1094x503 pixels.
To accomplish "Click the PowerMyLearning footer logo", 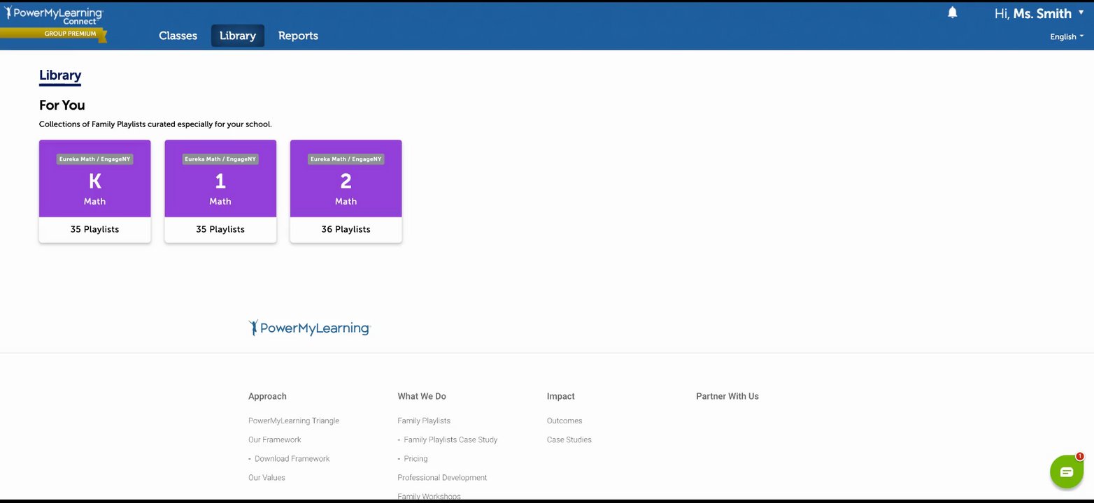I will [309, 328].
